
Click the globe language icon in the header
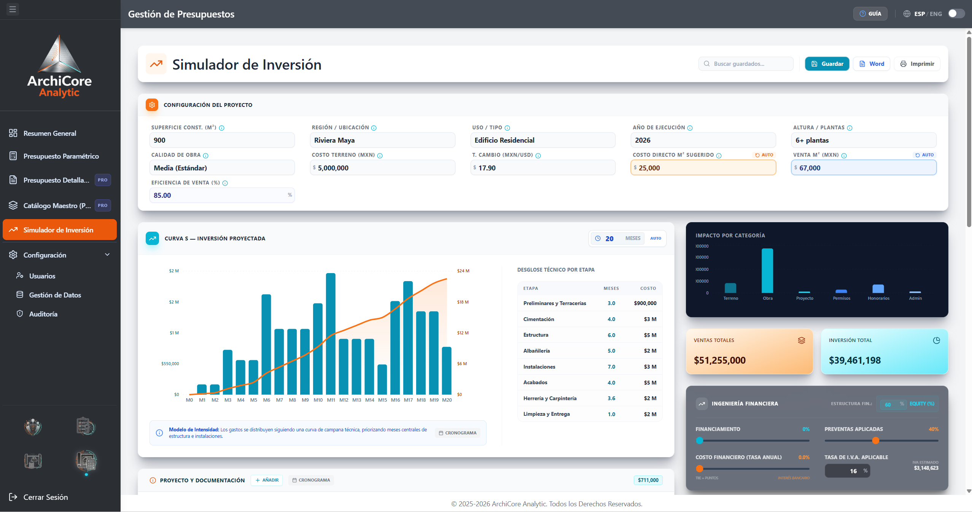coord(907,14)
